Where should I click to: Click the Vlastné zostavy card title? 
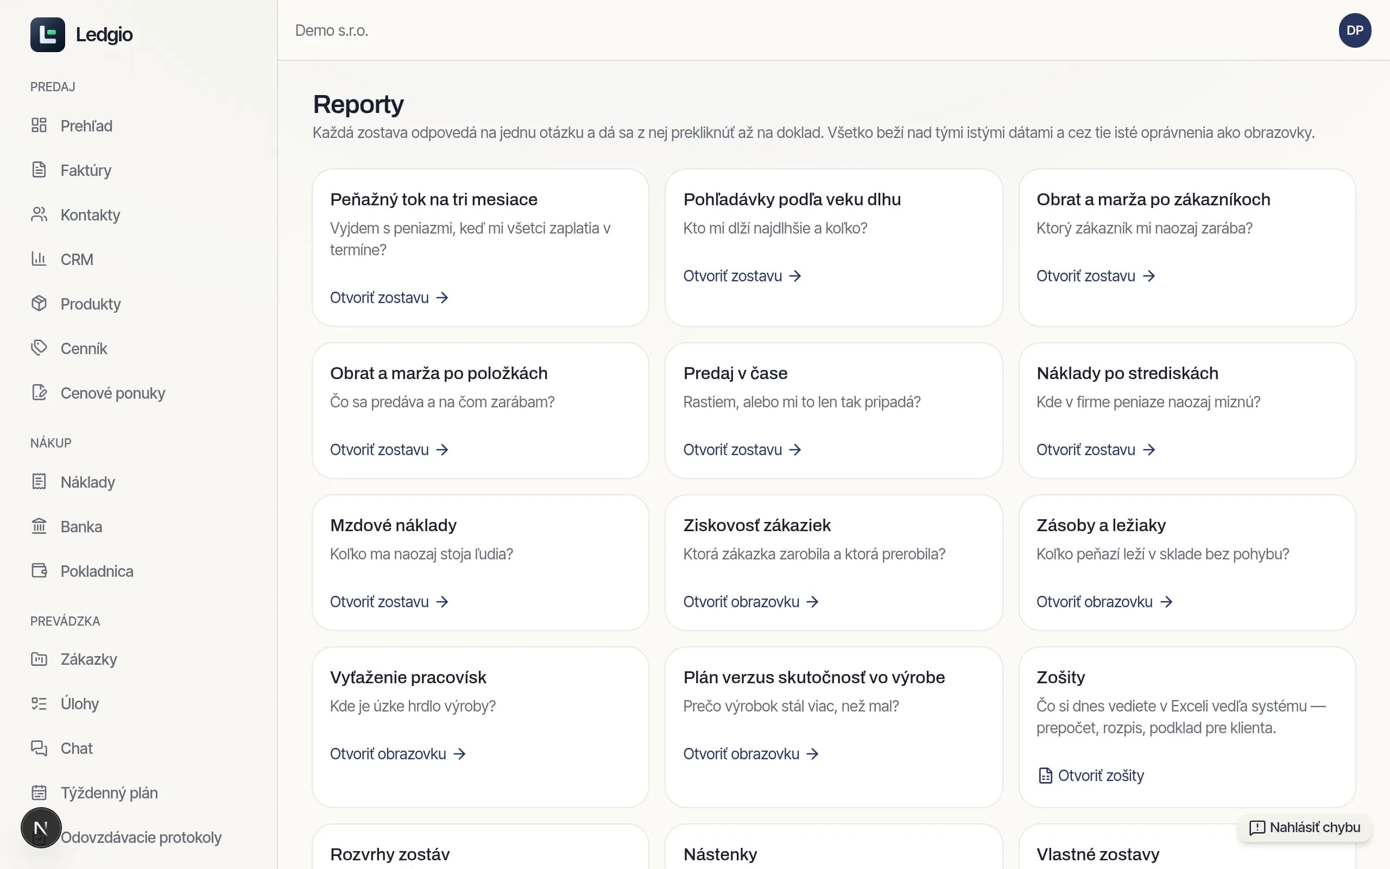pyautogui.click(x=1098, y=854)
